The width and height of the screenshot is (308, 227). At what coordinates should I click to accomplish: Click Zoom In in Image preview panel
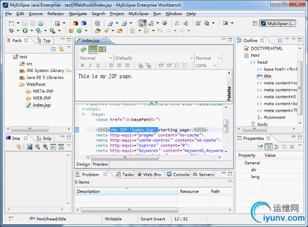[46, 147]
